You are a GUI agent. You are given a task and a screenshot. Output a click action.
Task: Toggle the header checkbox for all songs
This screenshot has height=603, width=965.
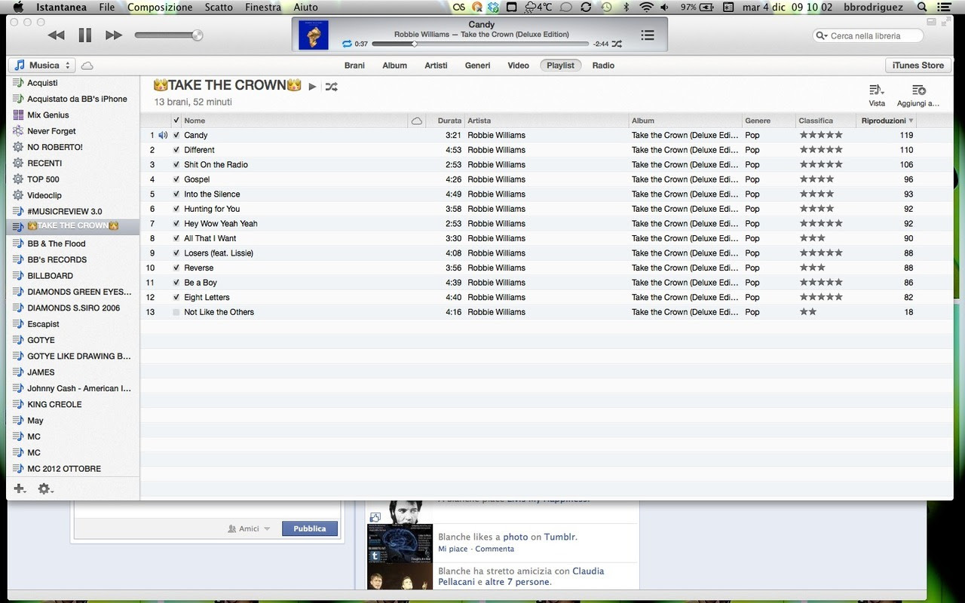tap(176, 121)
